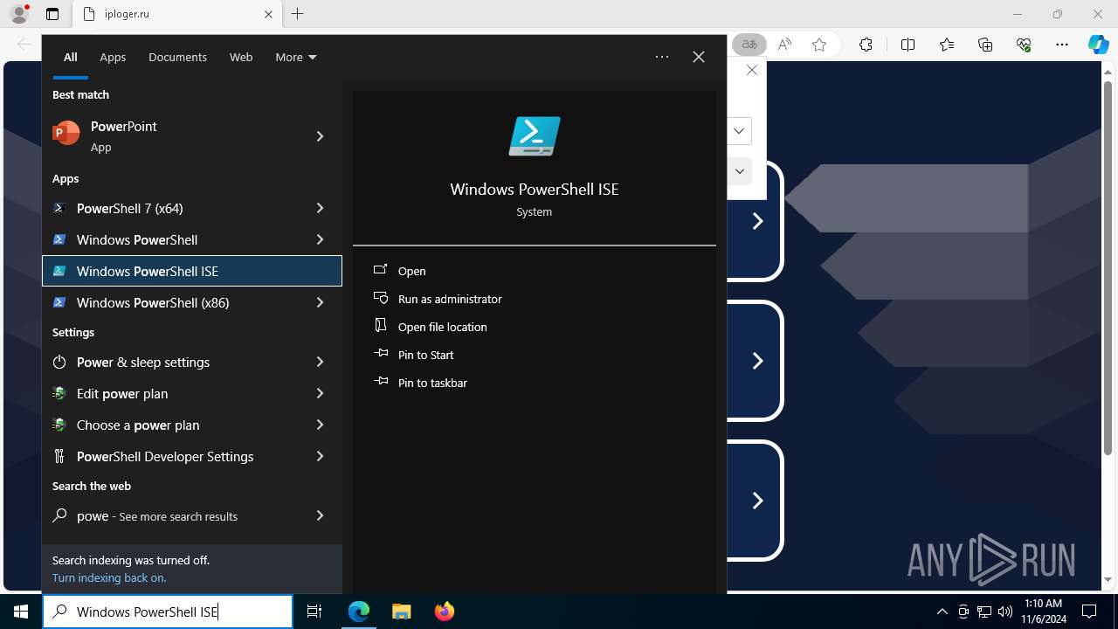The height and width of the screenshot is (629, 1118).
Task: Open Edge Settings and more menu
Action: pyautogui.click(x=1062, y=45)
